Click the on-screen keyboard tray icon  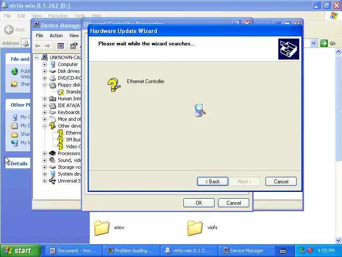click(283, 251)
